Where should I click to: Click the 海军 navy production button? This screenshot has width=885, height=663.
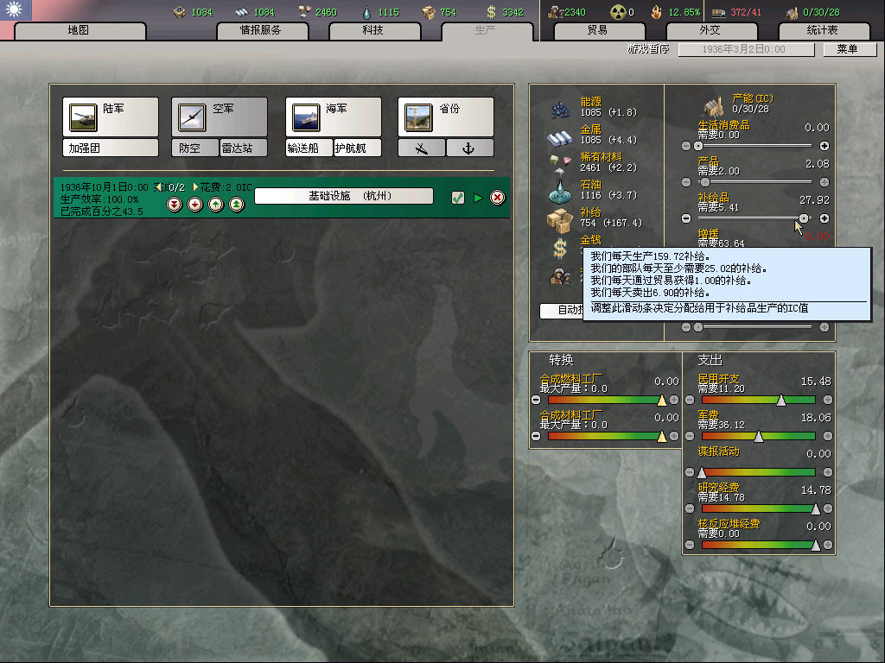click(x=334, y=117)
